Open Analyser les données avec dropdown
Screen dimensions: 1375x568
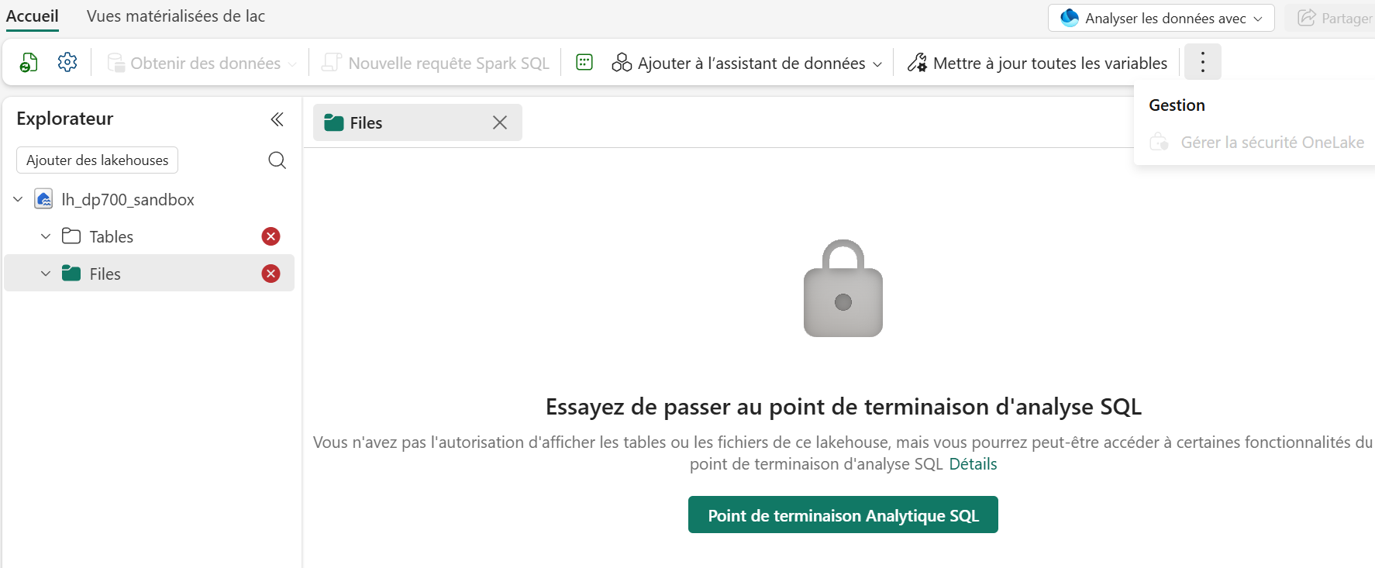tap(1161, 18)
